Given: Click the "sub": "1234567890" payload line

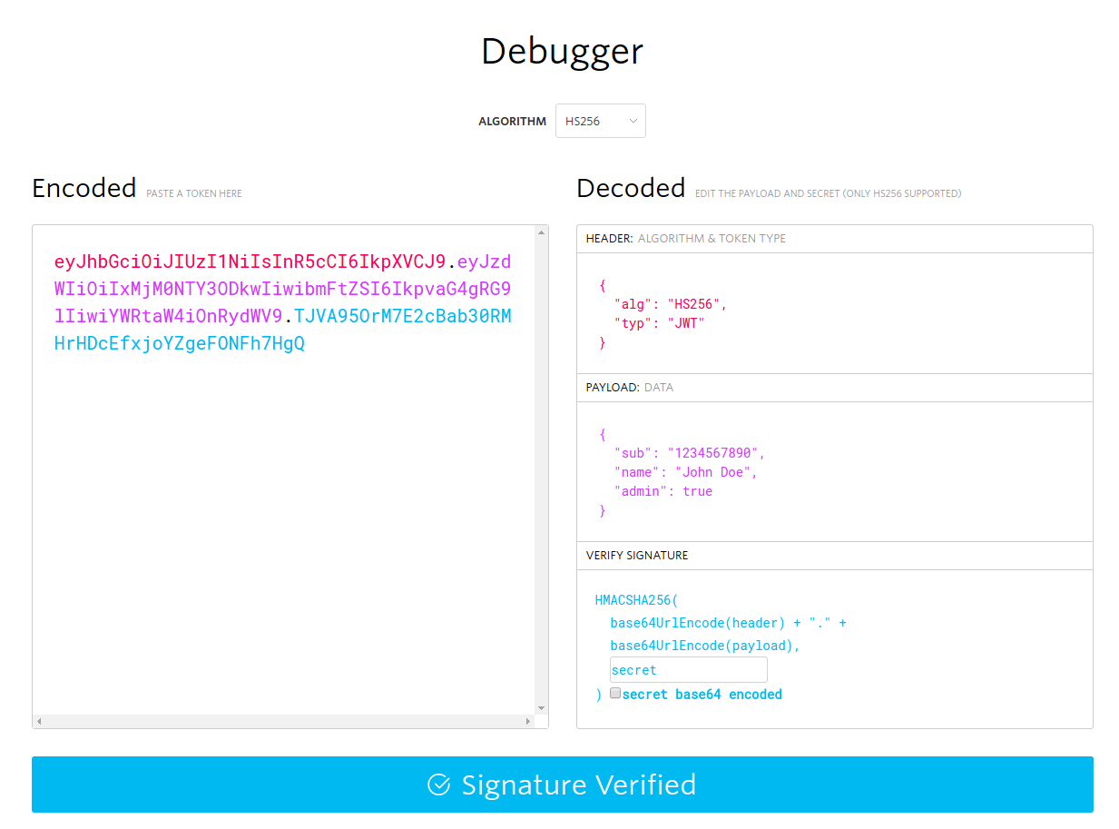Looking at the screenshot, I should coord(689,453).
